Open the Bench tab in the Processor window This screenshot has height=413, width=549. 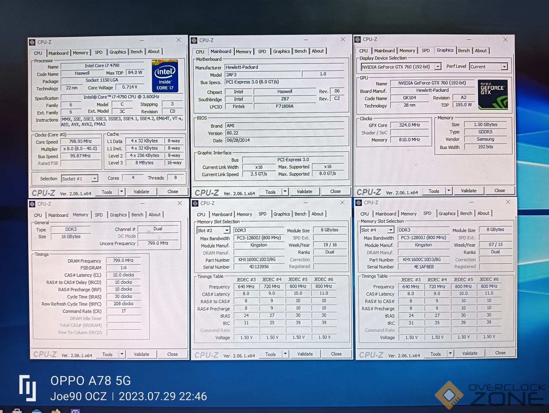coord(136,52)
